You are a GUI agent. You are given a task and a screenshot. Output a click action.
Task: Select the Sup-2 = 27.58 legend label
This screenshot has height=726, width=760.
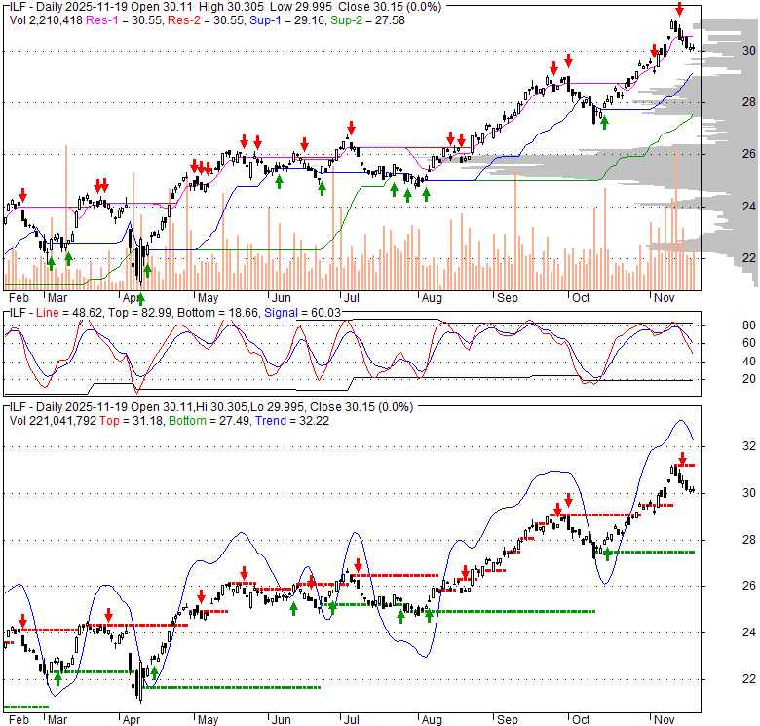pyautogui.click(x=368, y=20)
